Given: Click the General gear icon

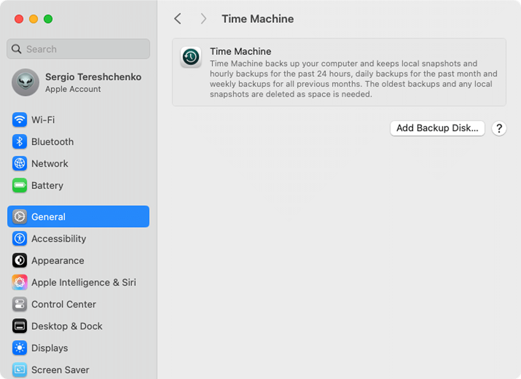Looking at the screenshot, I should 20,217.
